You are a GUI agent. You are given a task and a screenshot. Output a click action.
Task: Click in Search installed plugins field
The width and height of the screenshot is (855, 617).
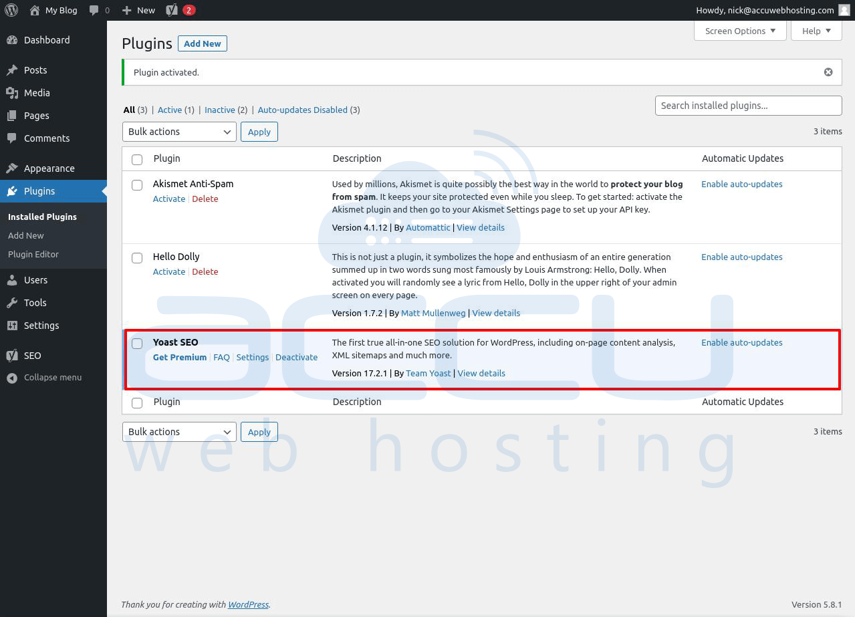pos(748,106)
